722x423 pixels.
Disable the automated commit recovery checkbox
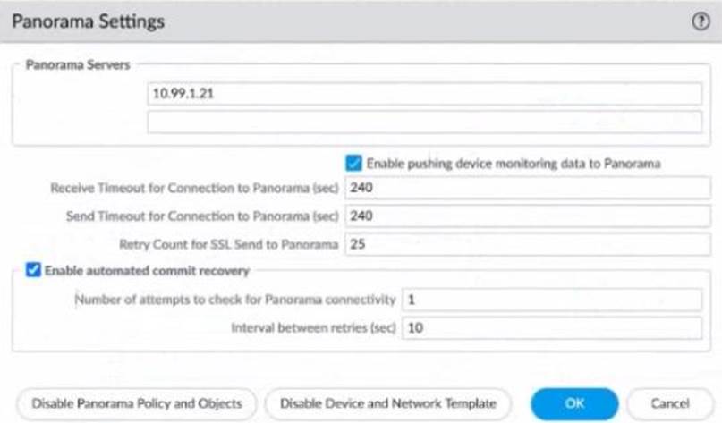point(33,269)
